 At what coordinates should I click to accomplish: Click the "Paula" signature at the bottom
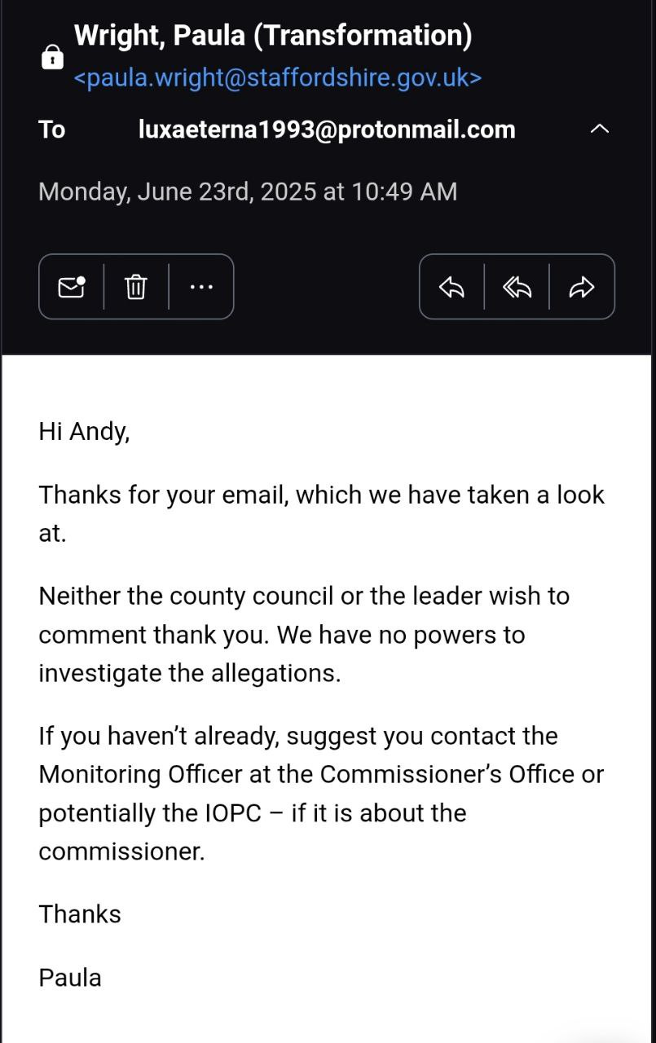(x=70, y=977)
